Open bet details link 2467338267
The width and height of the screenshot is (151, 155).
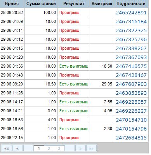click(x=131, y=49)
